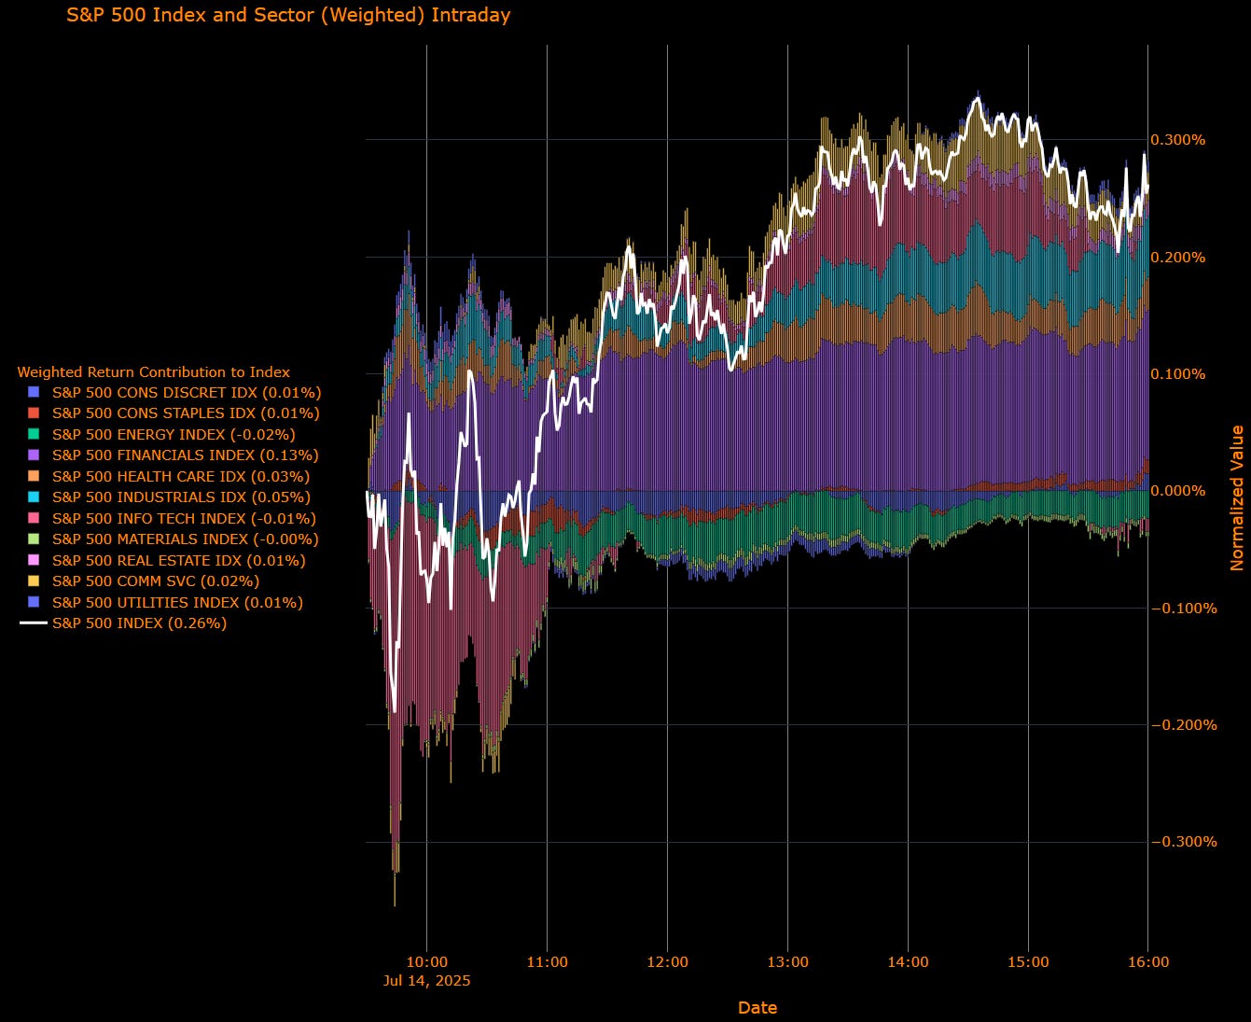Click the INDUSTRIALS cyan color swatch
The height and width of the screenshot is (1022, 1251).
click(x=34, y=497)
